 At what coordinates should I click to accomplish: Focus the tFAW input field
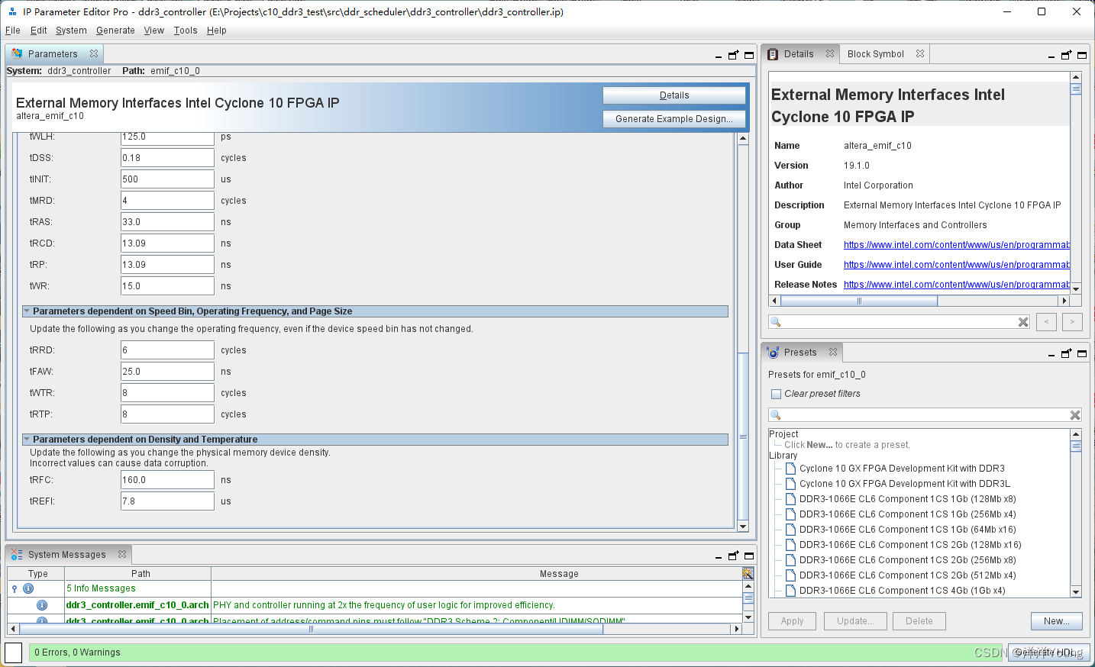click(x=167, y=372)
